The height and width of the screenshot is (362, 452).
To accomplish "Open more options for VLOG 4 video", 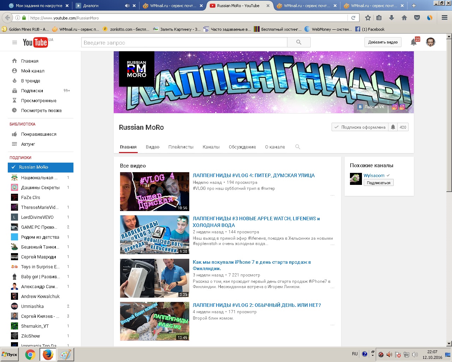I will pyautogui.click(x=332, y=195).
